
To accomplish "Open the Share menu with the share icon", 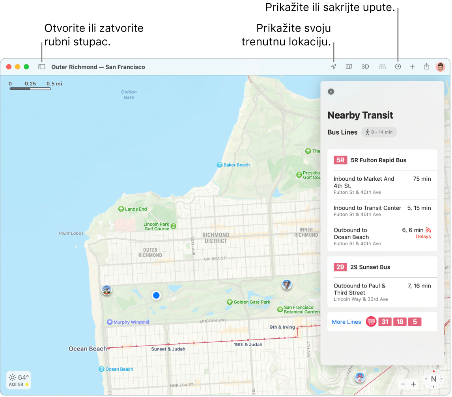I will click(x=426, y=67).
